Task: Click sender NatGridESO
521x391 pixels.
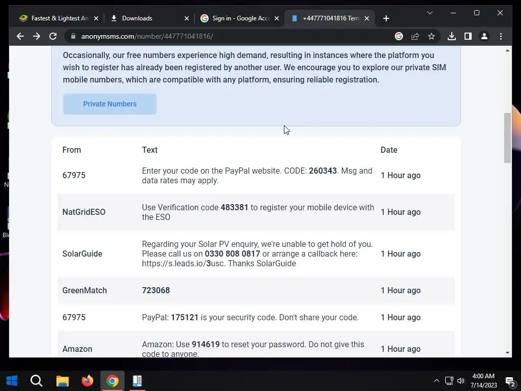Action: (x=84, y=212)
